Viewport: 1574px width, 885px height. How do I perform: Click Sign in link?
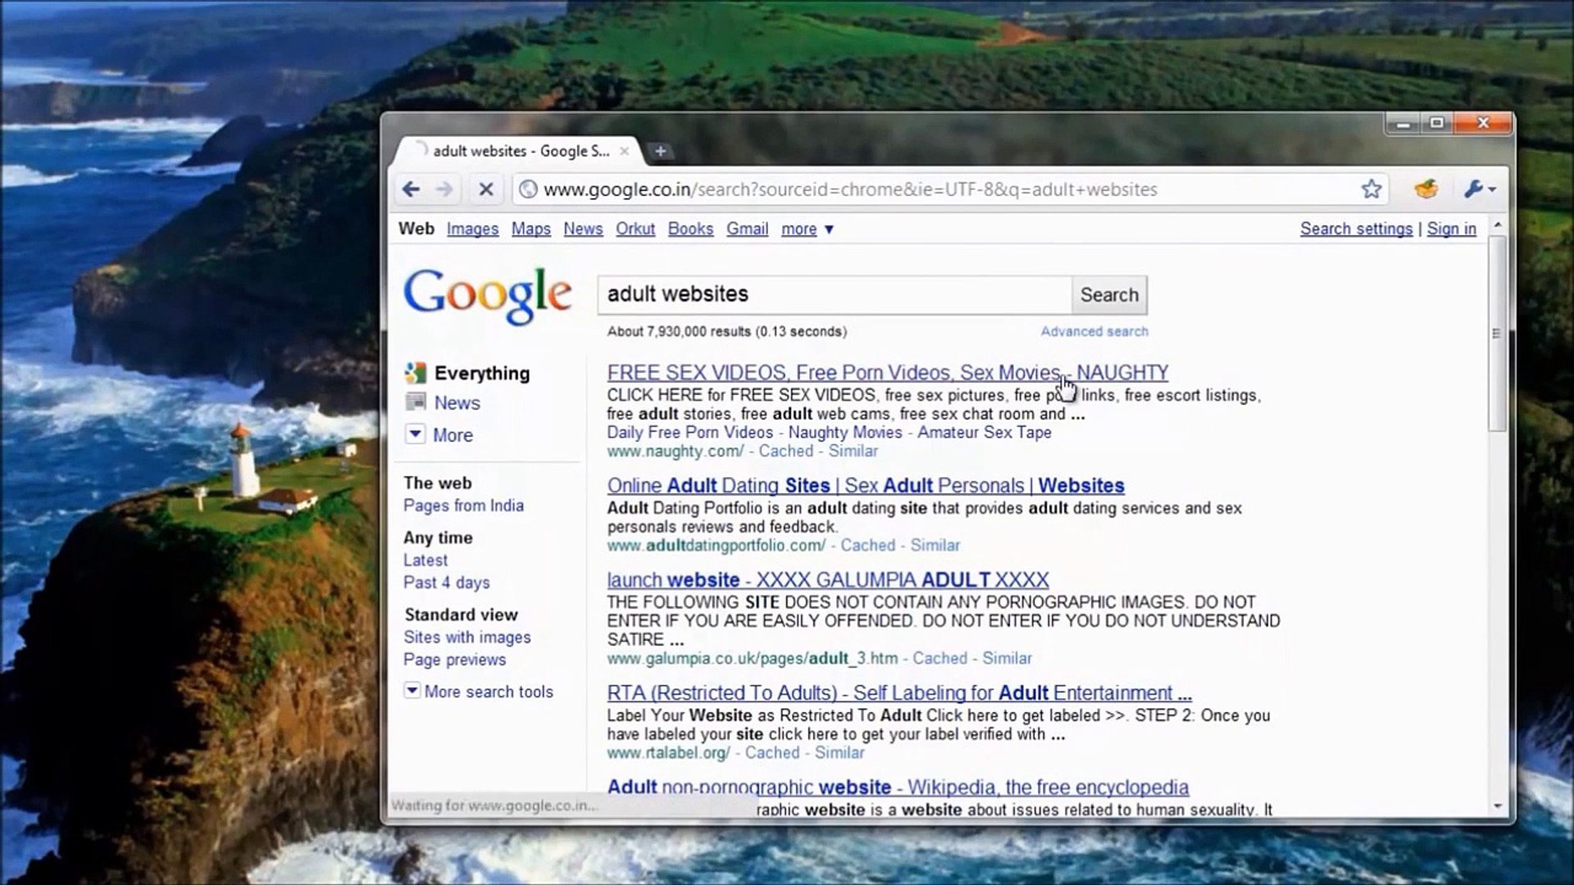tap(1451, 229)
